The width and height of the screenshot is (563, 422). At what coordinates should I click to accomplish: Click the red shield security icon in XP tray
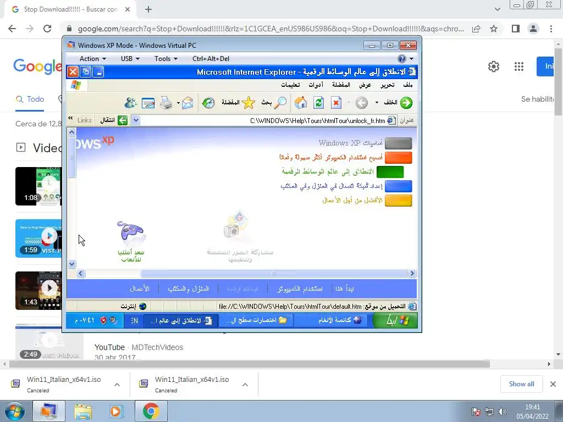[x=103, y=320]
